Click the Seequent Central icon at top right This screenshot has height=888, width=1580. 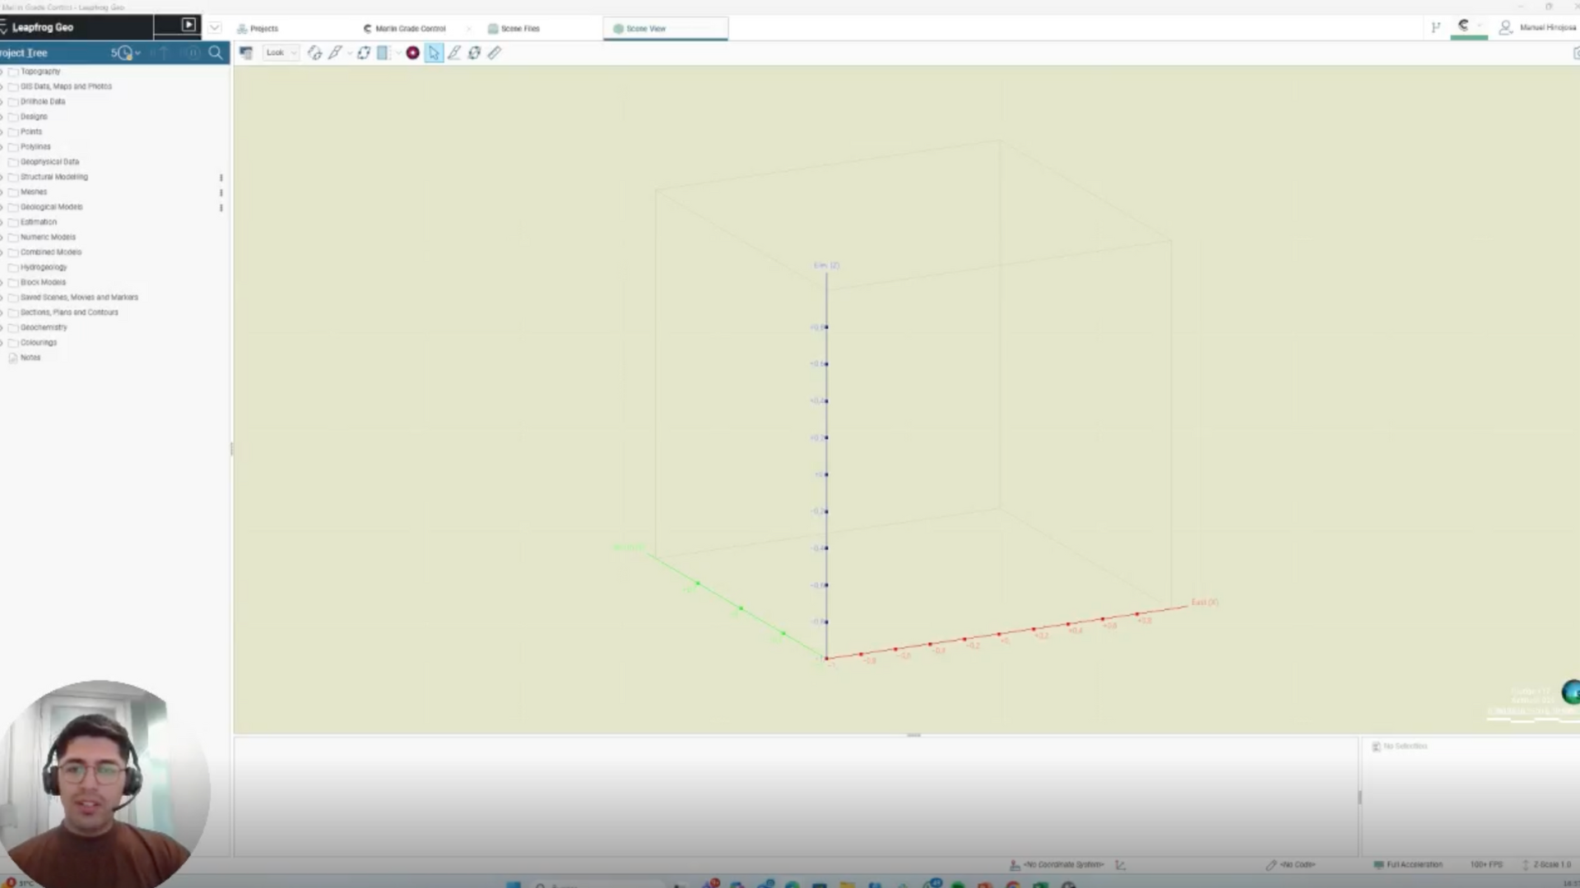[x=1464, y=26]
